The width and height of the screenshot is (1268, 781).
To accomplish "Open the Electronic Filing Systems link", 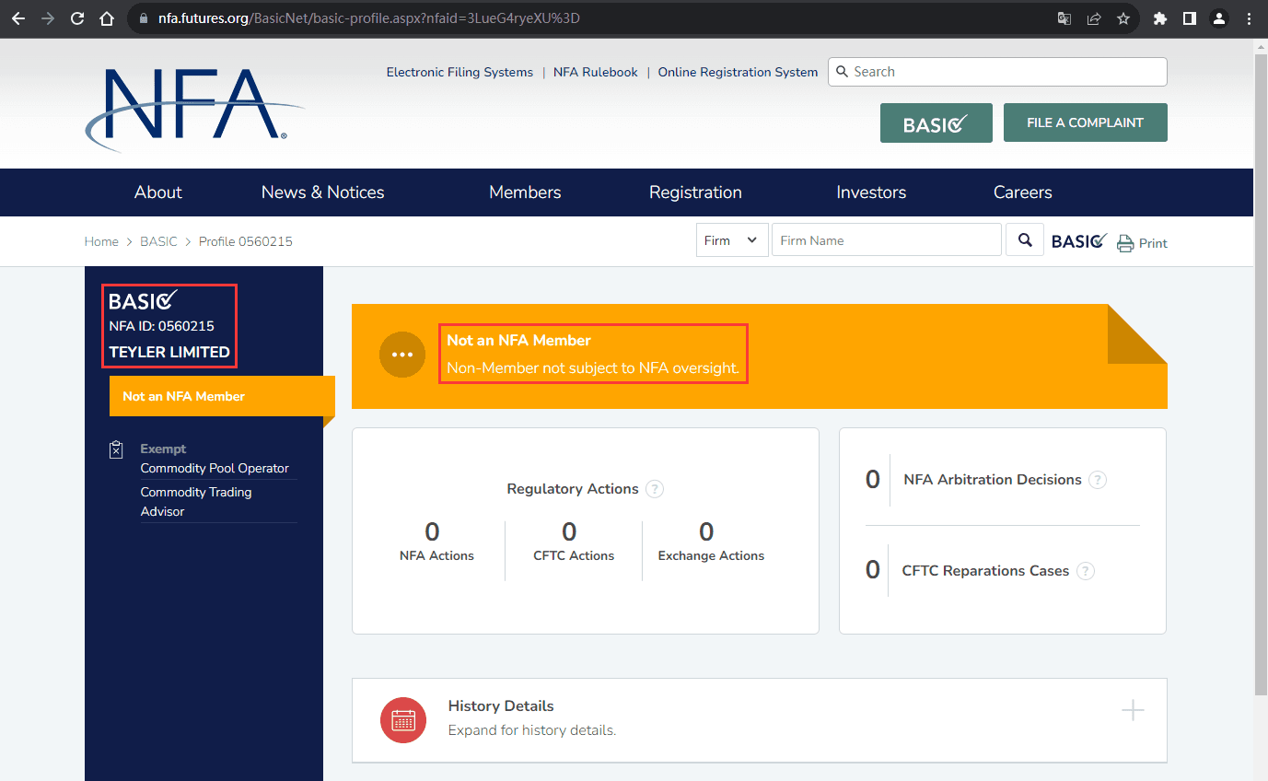I will point(460,72).
